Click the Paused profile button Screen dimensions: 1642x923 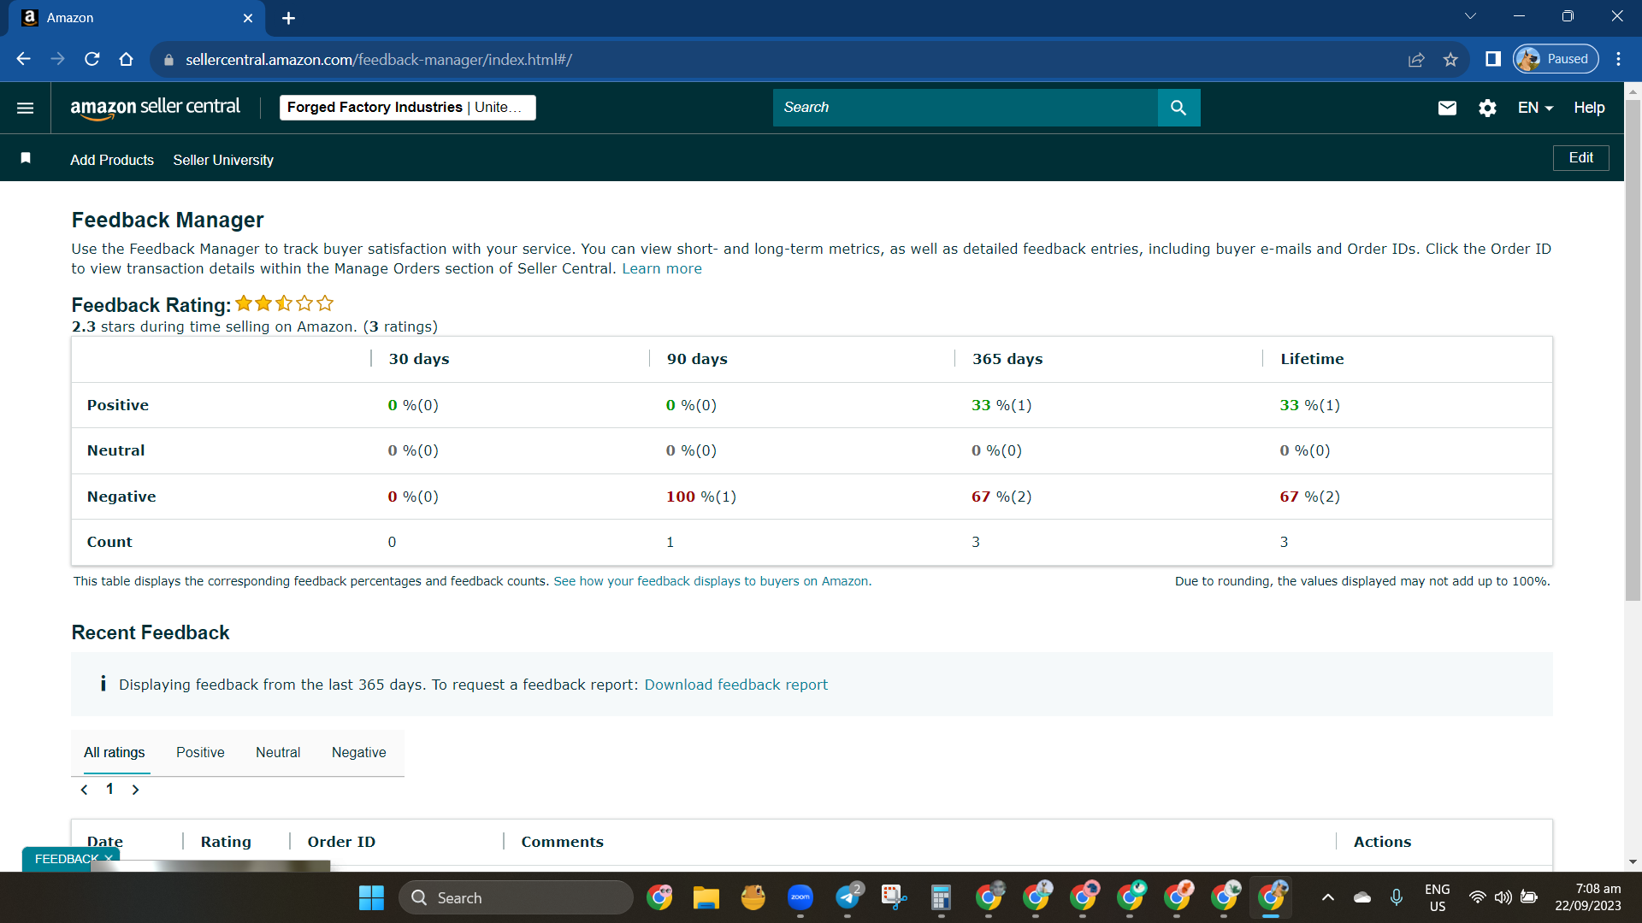coord(1556,59)
